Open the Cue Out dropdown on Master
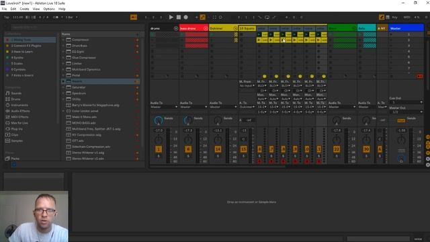The width and height of the screenshot is (430, 242). (x=406, y=102)
